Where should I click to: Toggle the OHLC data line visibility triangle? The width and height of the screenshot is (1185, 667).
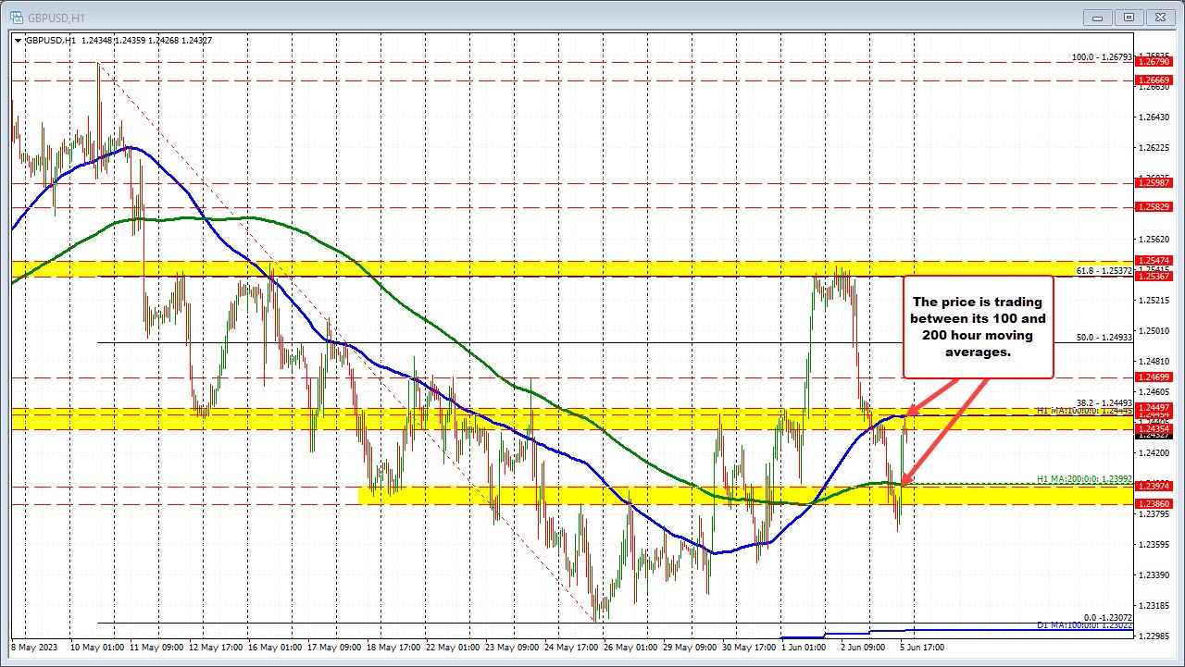[19, 40]
